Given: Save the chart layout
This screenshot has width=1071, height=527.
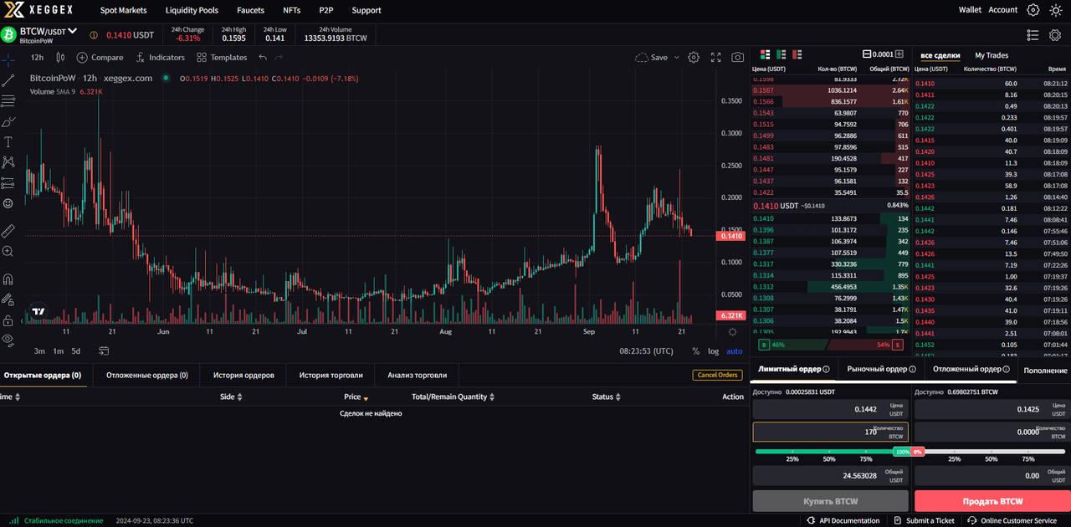Looking at the screenshot, I should pos(651,58).
